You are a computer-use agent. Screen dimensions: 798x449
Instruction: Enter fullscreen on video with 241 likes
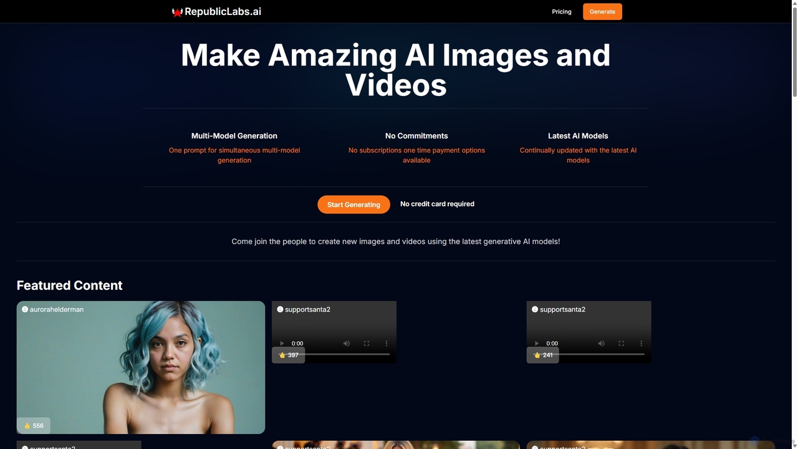(x=622, y=343)
